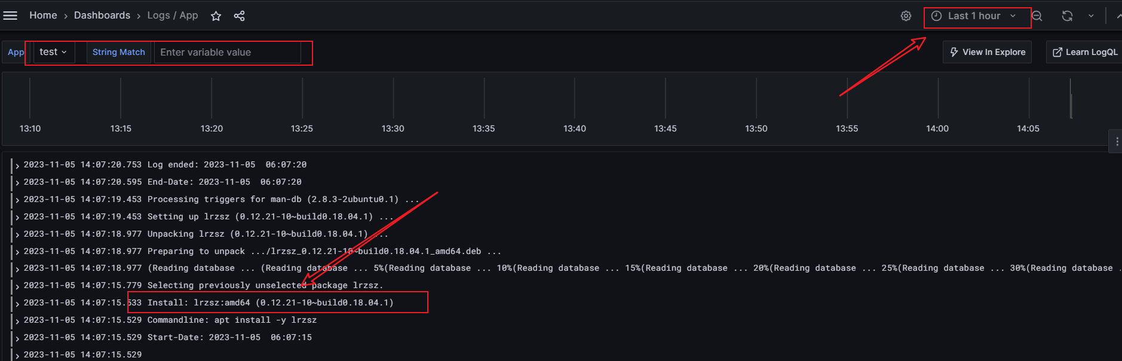Expand the 'Install: lrzsz:amd64' log line
This screenshot has width=1122, height=361.
click(18, 303)
